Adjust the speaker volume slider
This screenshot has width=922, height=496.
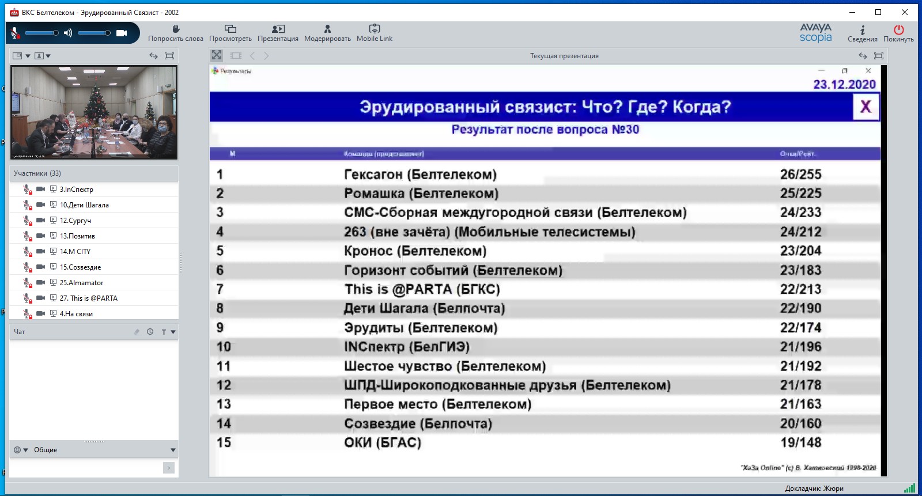94,33
